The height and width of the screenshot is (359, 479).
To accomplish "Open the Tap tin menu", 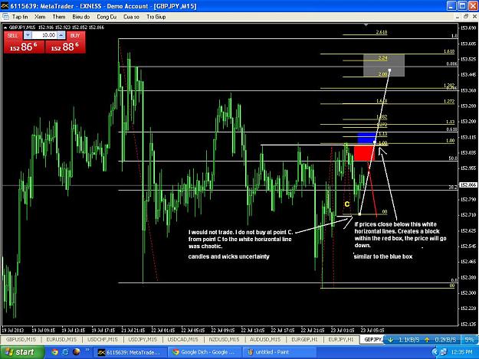I will coord(20,17).
